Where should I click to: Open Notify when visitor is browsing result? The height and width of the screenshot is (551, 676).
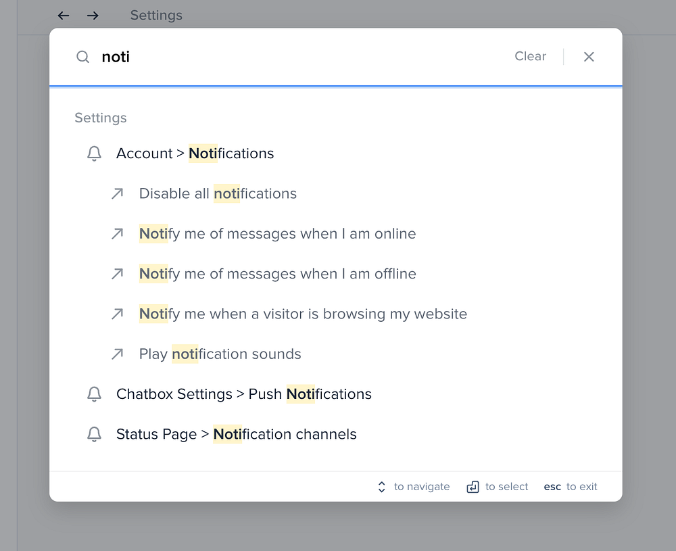point(303,314)
